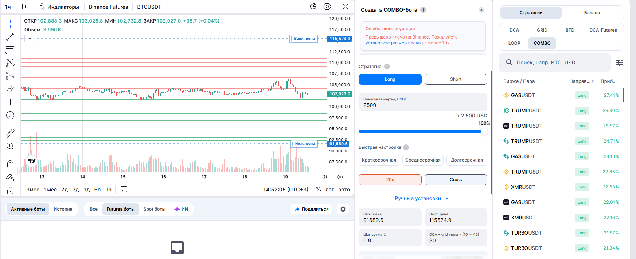This screenshot has width=636, height=259.
Task: Open chart settings hexagon icon
Action: tap(327, 7)
